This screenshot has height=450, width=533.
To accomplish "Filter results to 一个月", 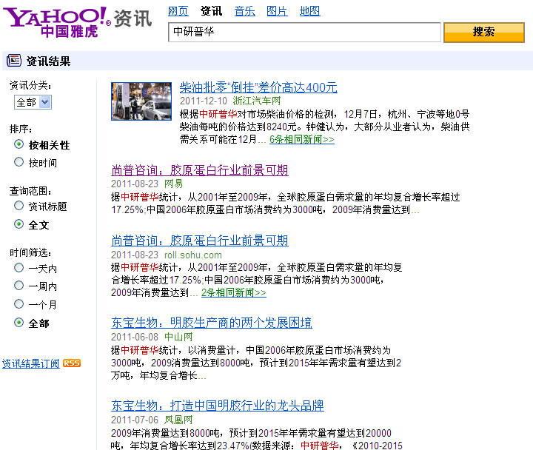I will 19,304.
